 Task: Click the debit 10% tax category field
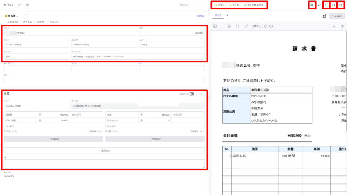coord(20,121)
